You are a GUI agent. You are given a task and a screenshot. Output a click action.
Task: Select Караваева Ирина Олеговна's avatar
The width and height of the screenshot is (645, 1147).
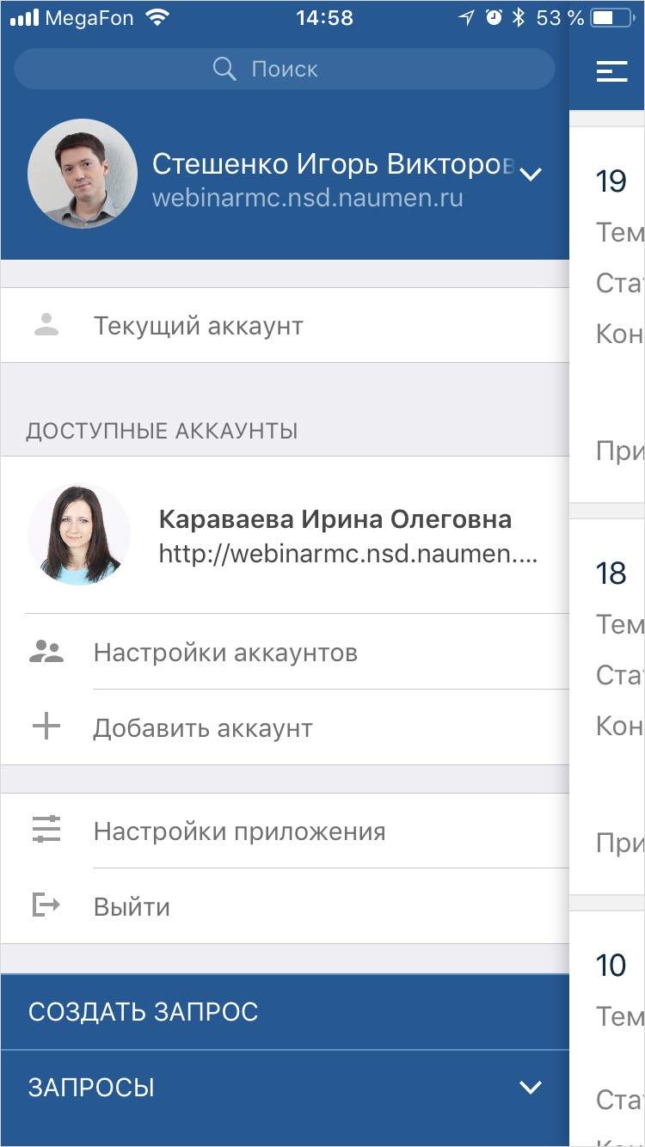click(79, 535)
